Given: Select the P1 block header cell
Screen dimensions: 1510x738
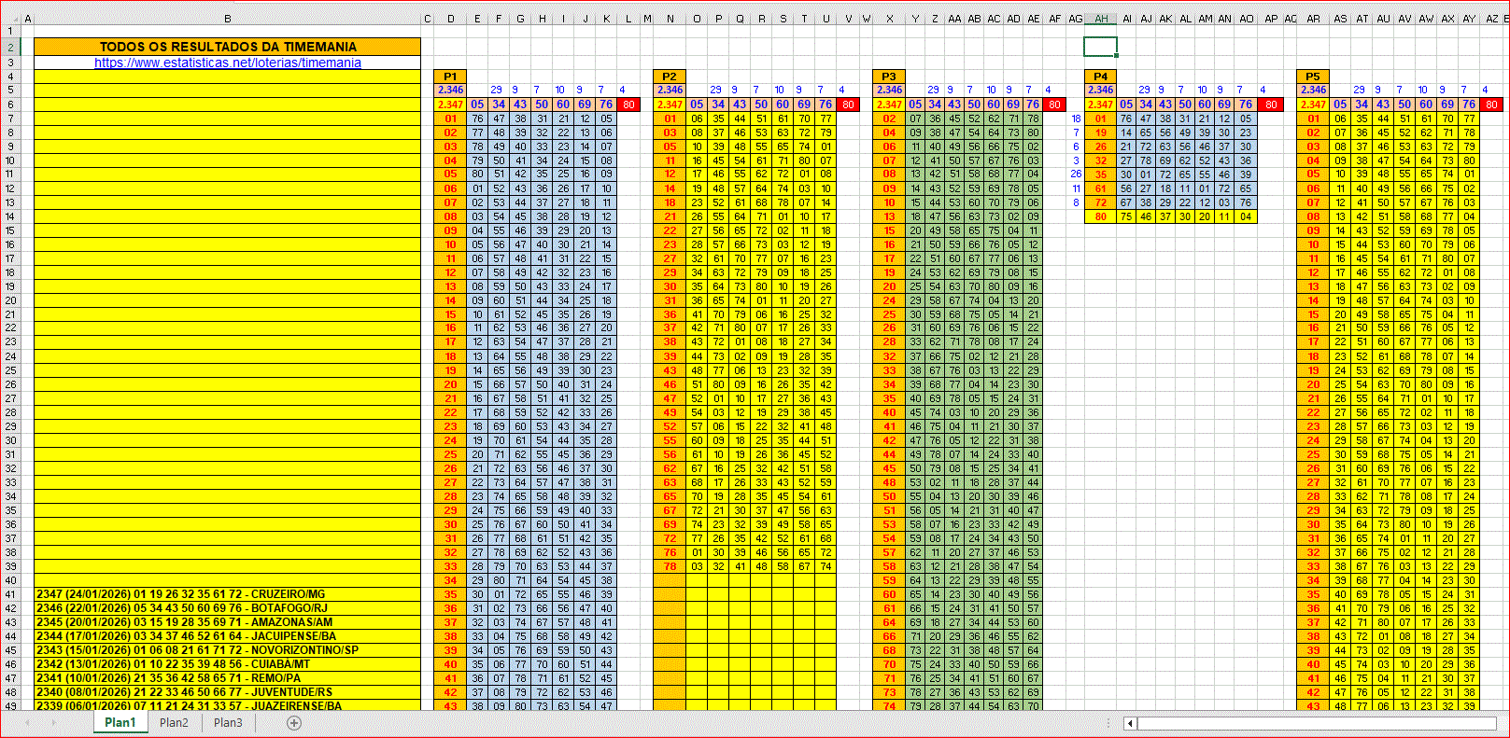Looking at the screenshot, I should tap(450, 77).
